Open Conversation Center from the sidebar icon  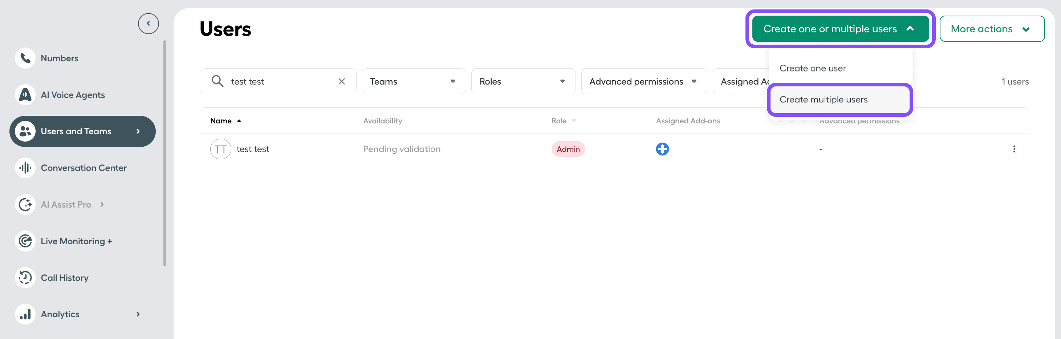point(25,168)
